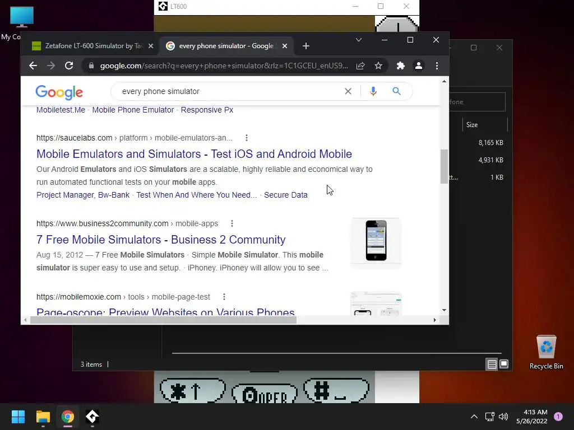Close the every phone simulator tab

click(285, 46)
